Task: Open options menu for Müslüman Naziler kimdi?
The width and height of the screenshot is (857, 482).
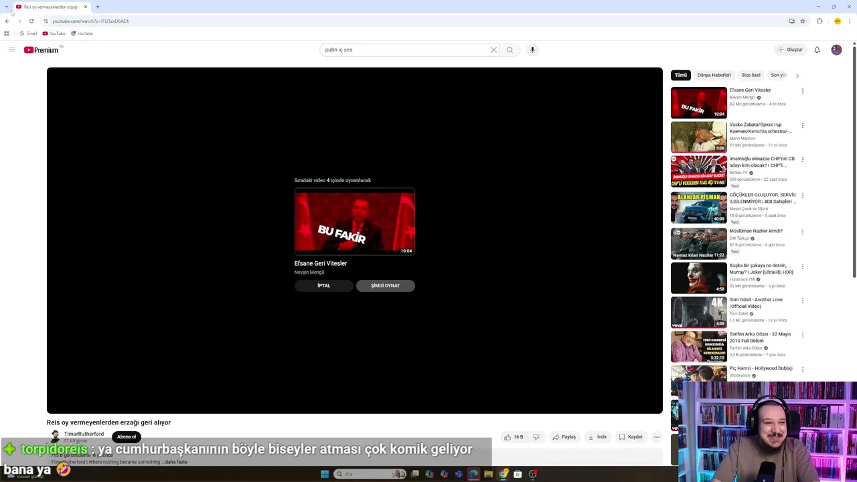Action: click(803, 232)
